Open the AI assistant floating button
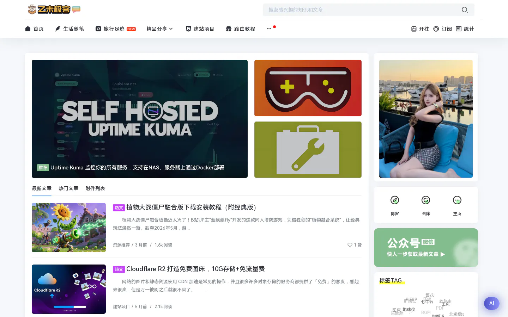 [x=492, y=303]
